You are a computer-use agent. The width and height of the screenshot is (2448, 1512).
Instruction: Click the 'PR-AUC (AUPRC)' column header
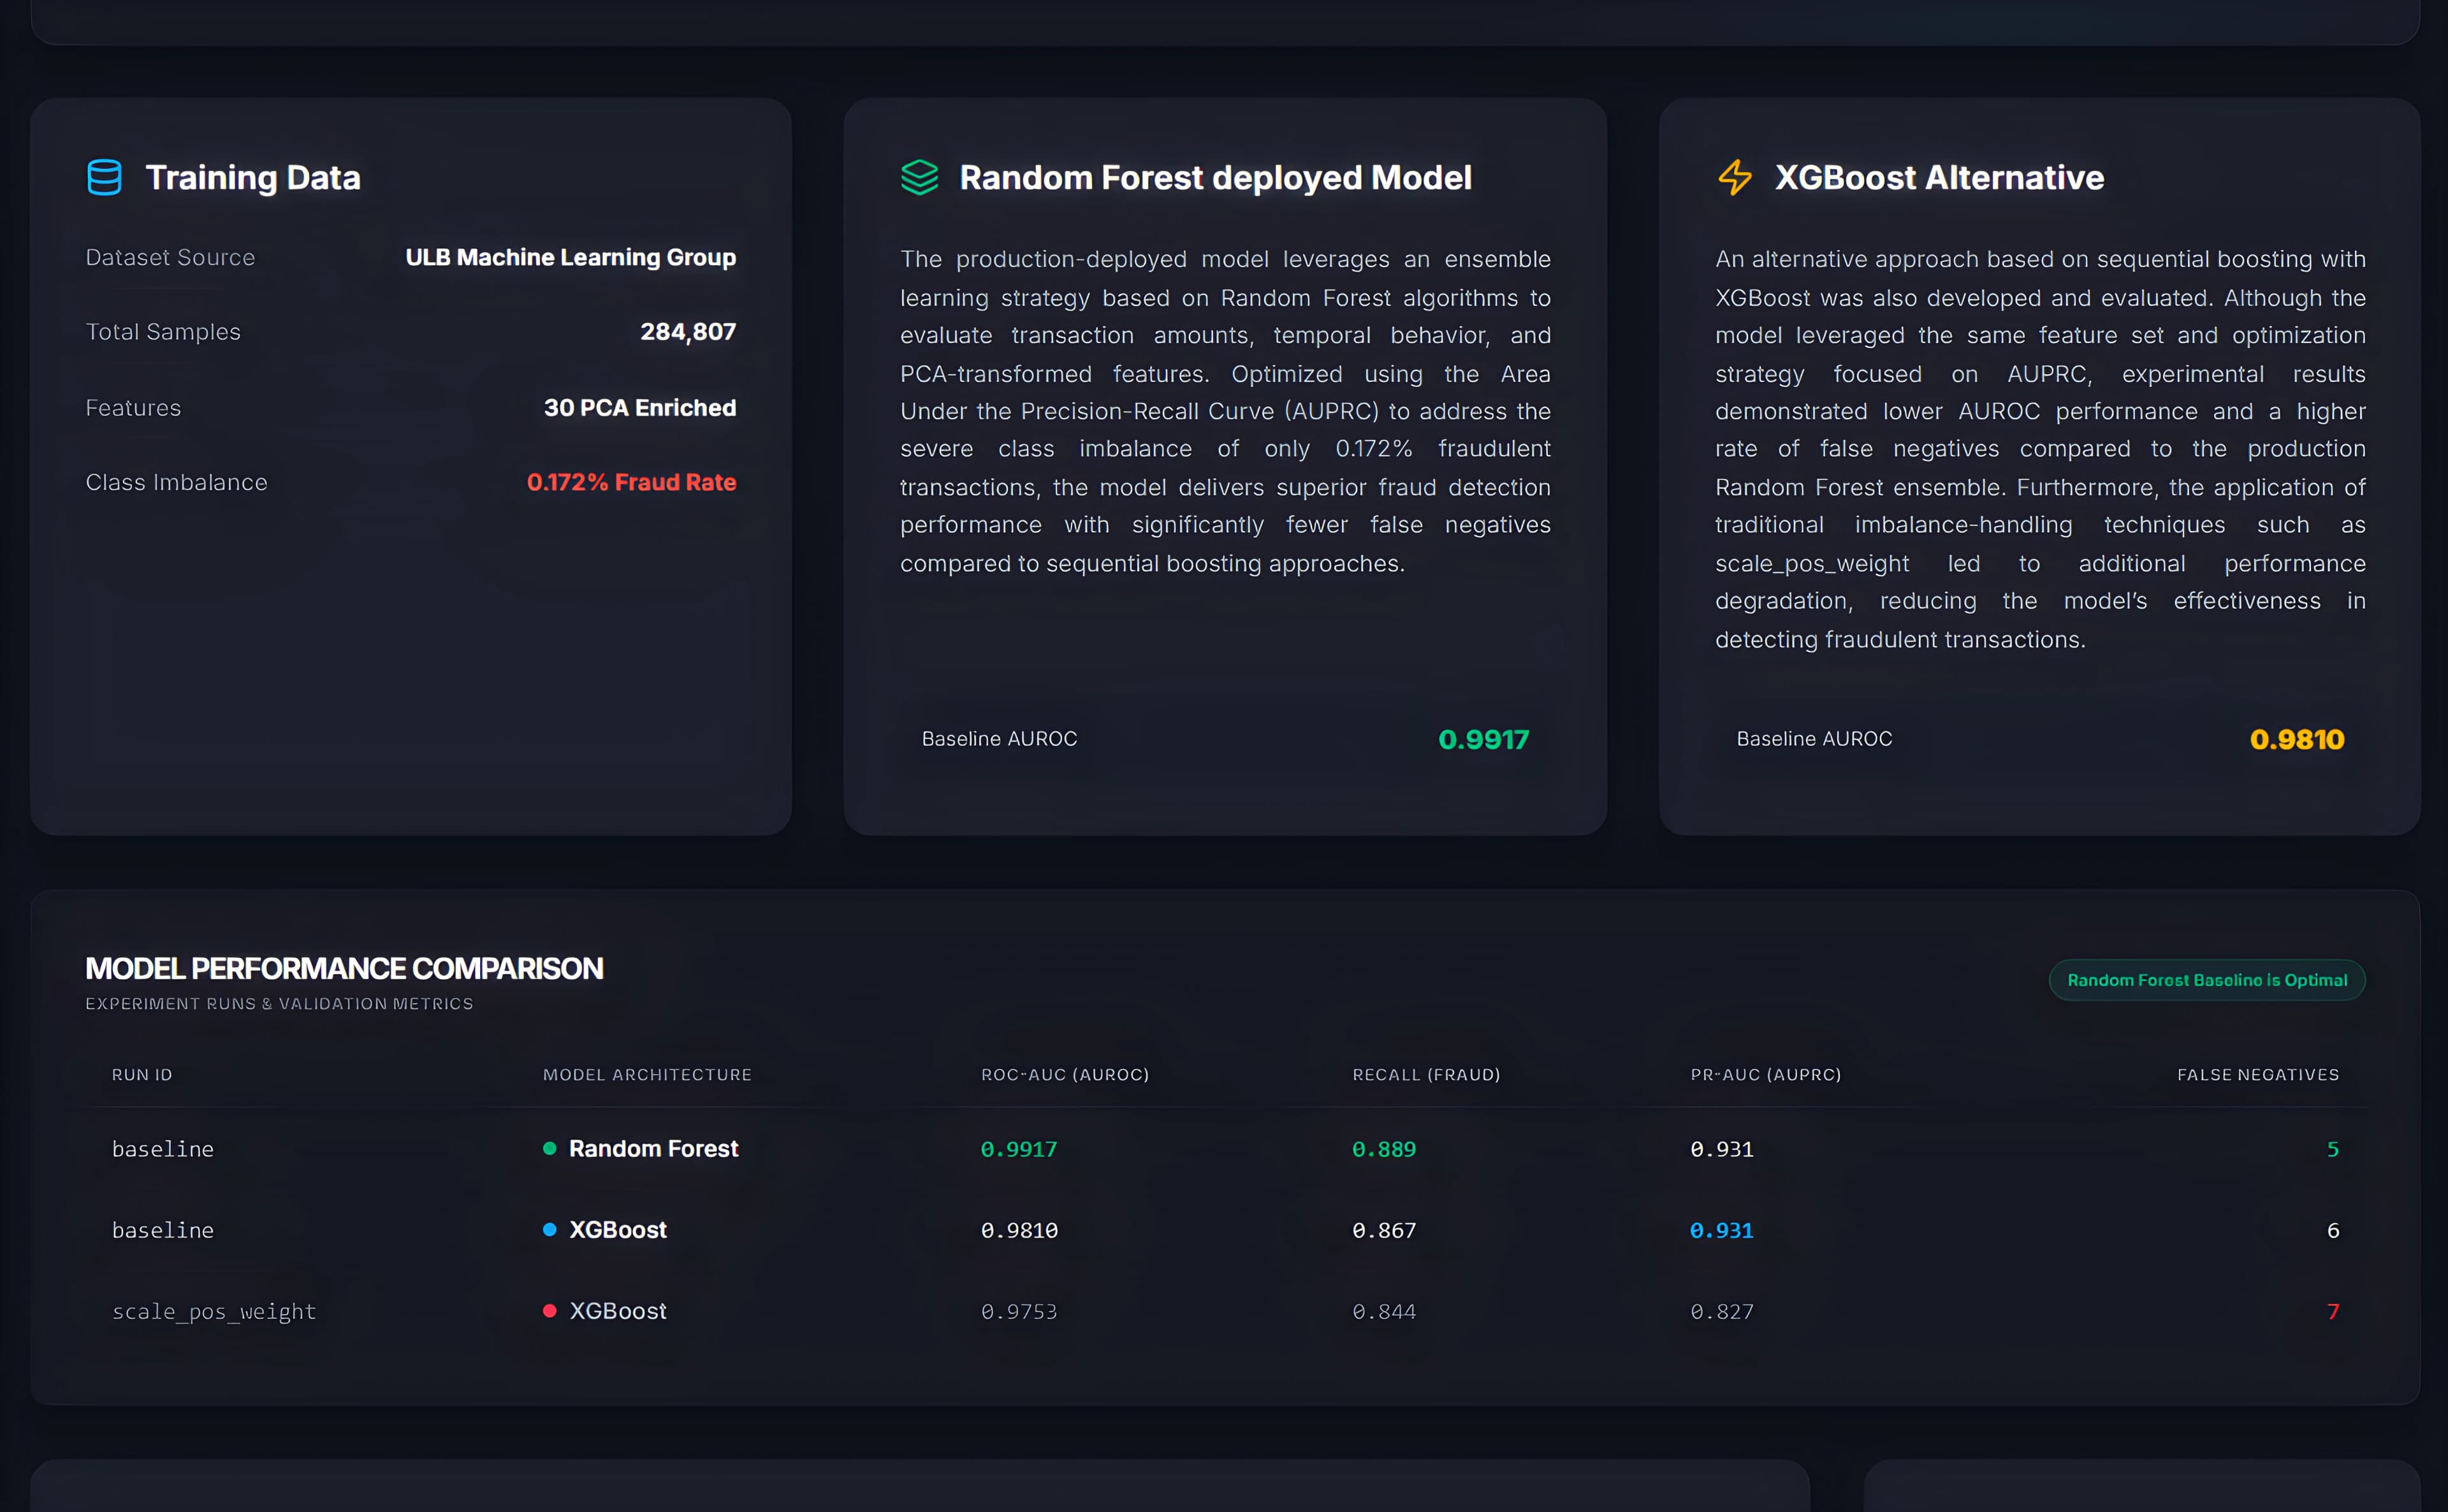coord(1765,1074)
